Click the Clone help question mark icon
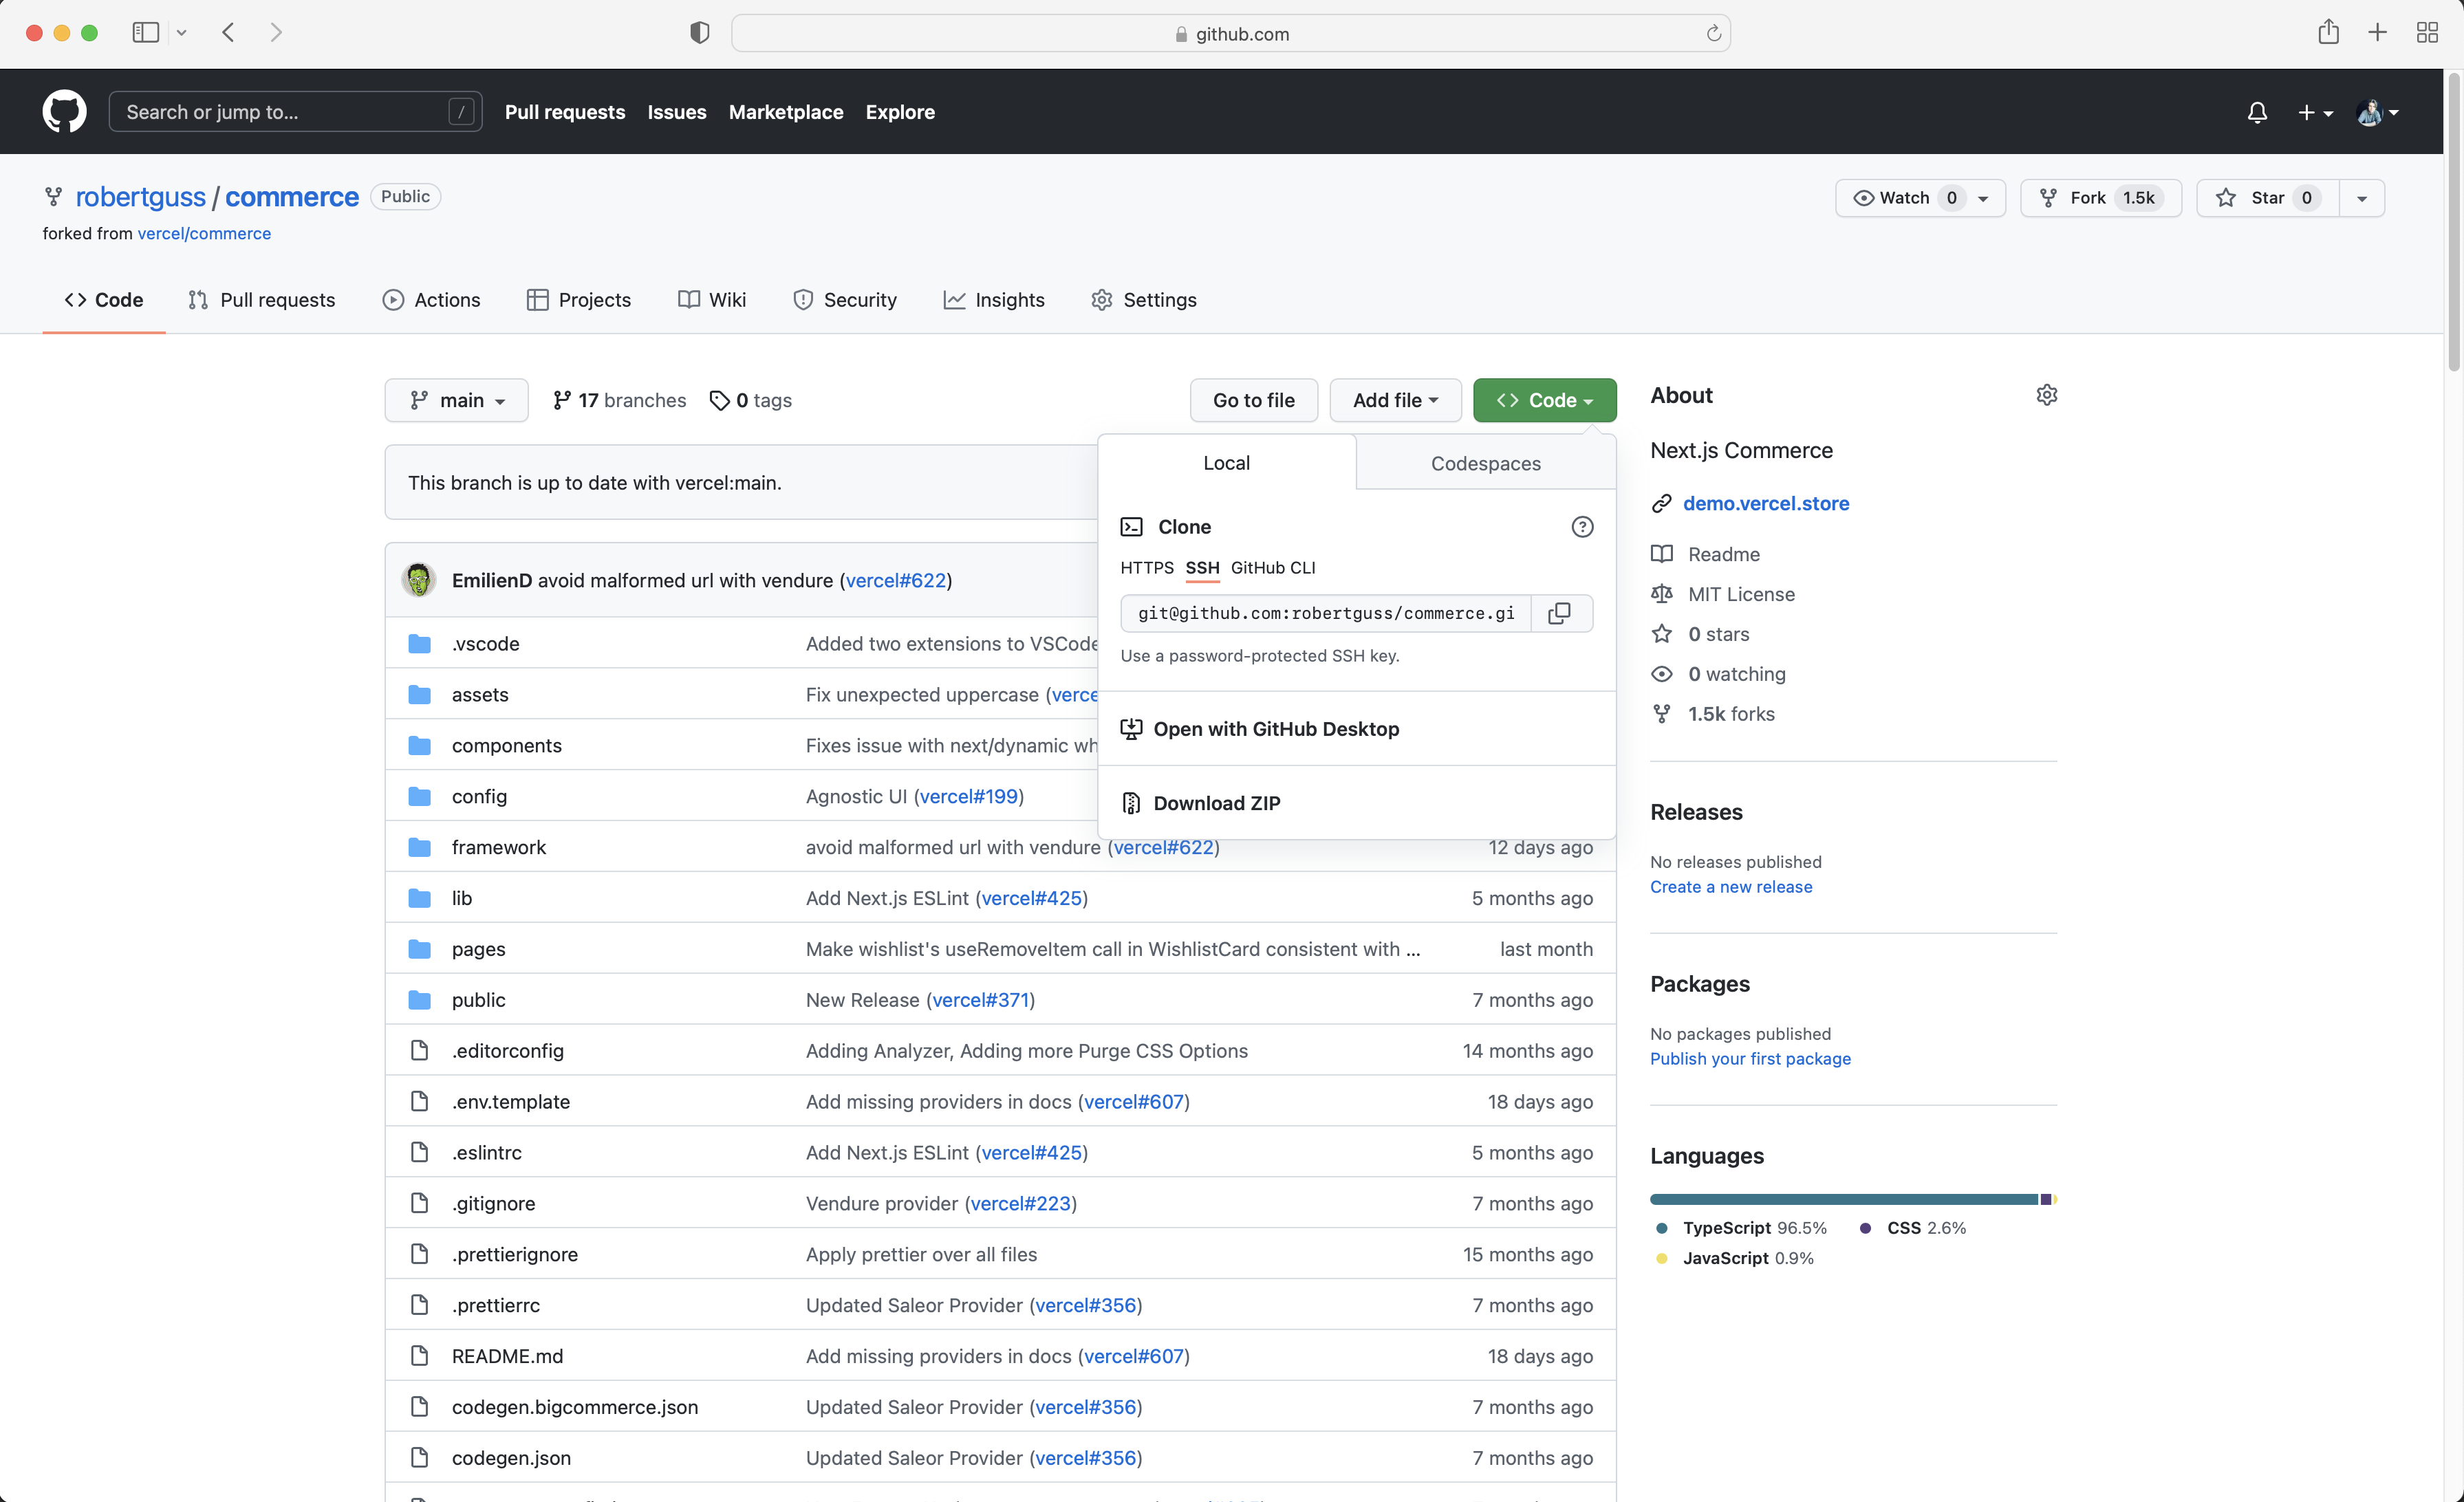 [1582, 527]
